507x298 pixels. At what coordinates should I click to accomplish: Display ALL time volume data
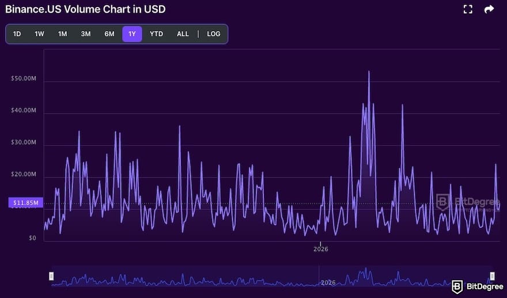183,34
